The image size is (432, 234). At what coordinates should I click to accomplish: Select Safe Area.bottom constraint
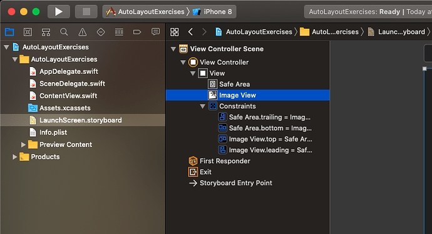click(x=265, y=128)
